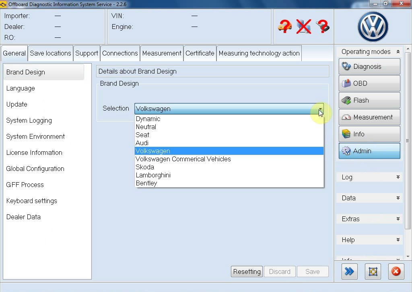Viewport: 412px width, 292px height.
Task: Click the fullscreen toggle icon at bottom
Action: pos(373,271)
